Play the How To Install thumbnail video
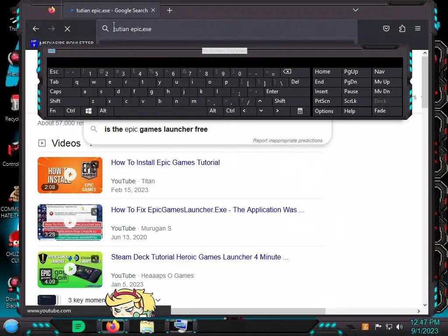This screenshot has height=336, width=448. tap(70, 175)
